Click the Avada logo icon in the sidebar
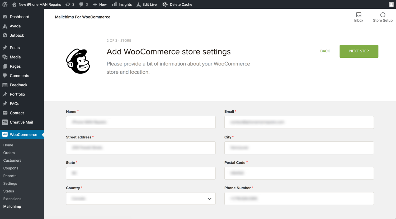The width and height of the screenshot is (396, 219). point(5,26)
